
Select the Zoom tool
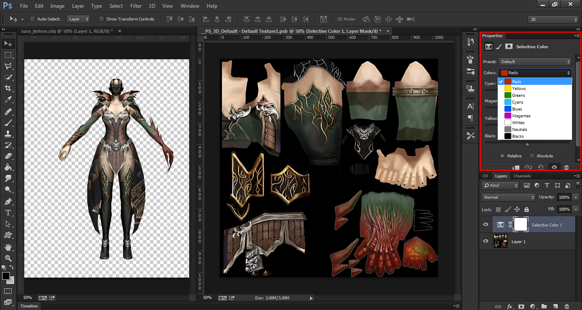(x=8, y=258)
